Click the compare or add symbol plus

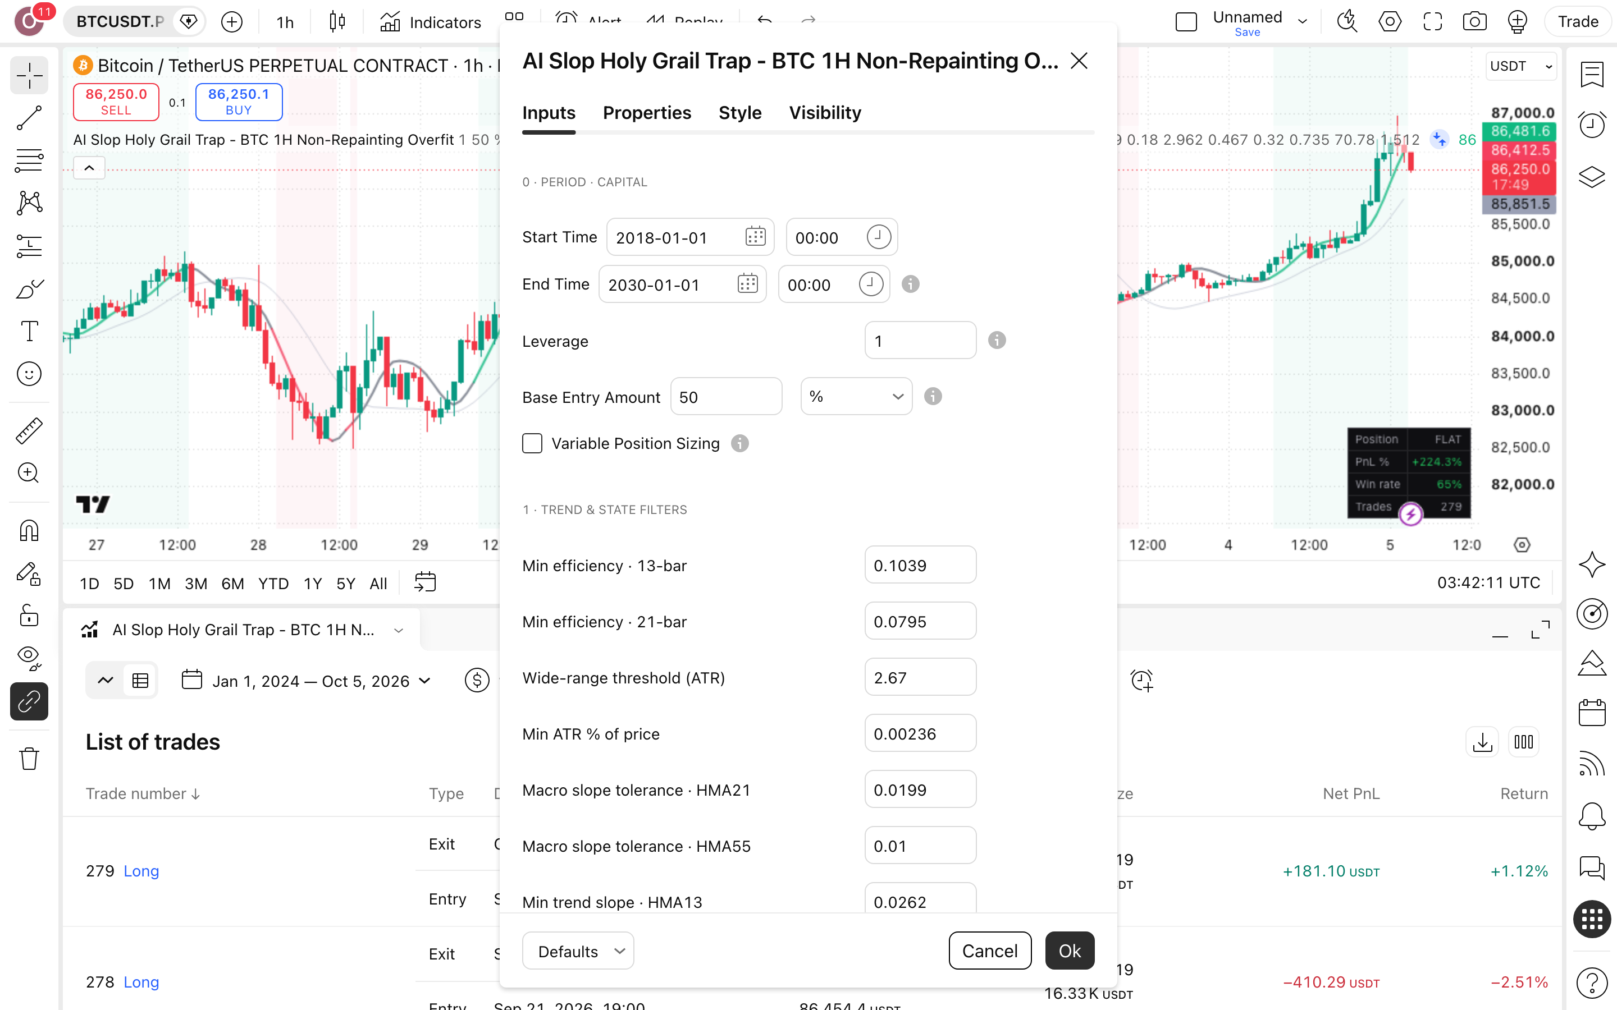pyautogui.click(x=232, y=22)
